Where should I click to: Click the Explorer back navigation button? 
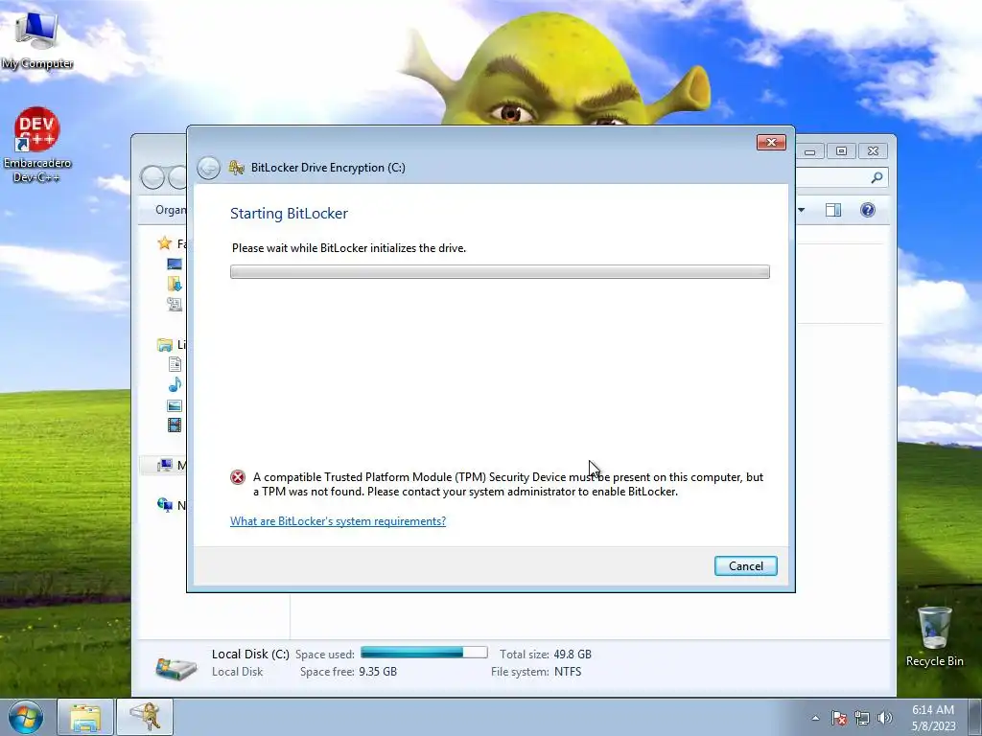click(152, 177)
